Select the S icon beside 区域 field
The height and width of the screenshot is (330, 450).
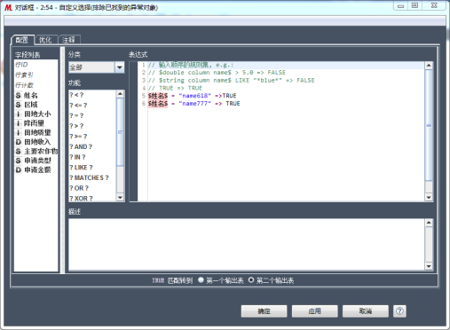19,105
